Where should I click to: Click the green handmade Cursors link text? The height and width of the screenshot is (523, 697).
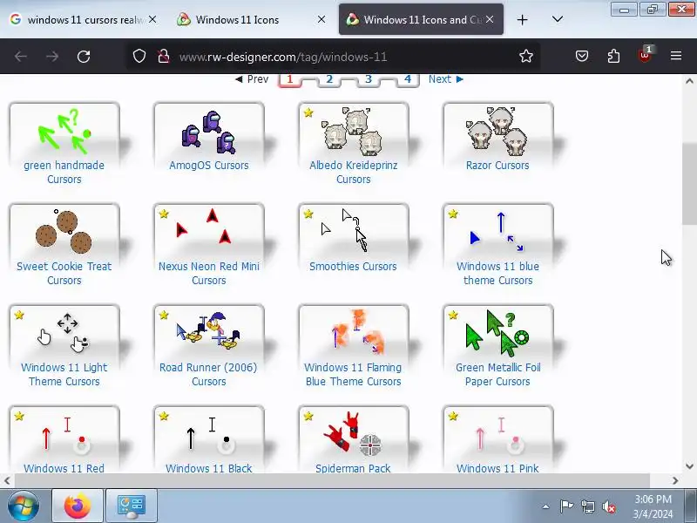pos(64,172)
